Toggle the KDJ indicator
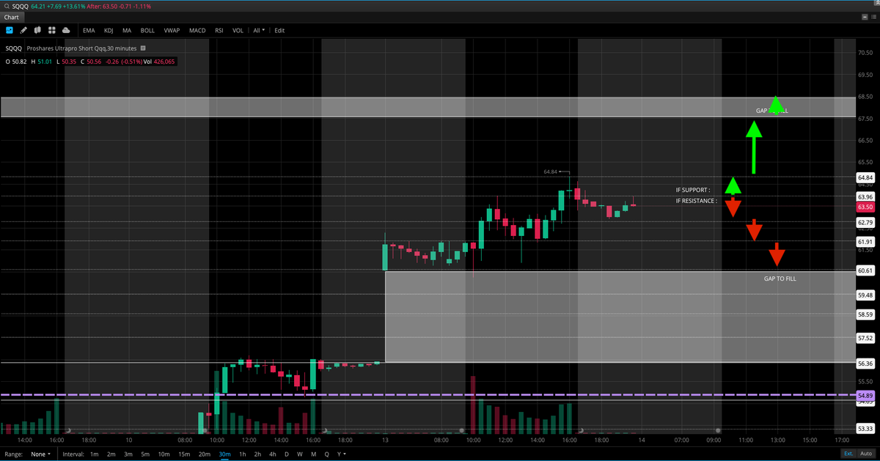Viewport: 880px width, 461px height. 109,31
